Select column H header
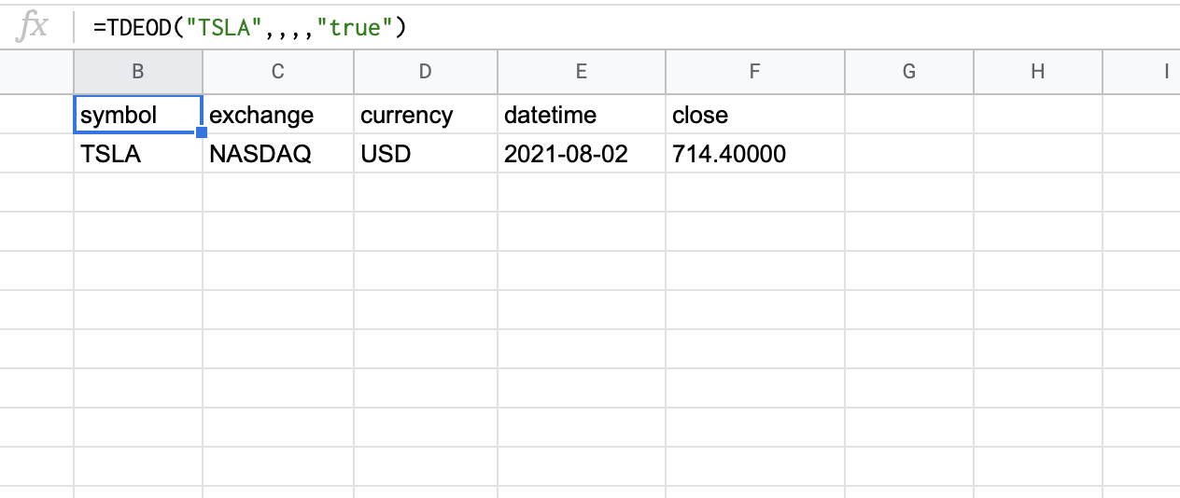 [x=1037, y=72]
